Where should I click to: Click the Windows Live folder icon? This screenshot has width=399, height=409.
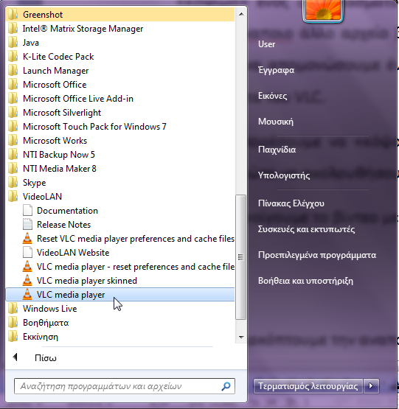[13, 309]
